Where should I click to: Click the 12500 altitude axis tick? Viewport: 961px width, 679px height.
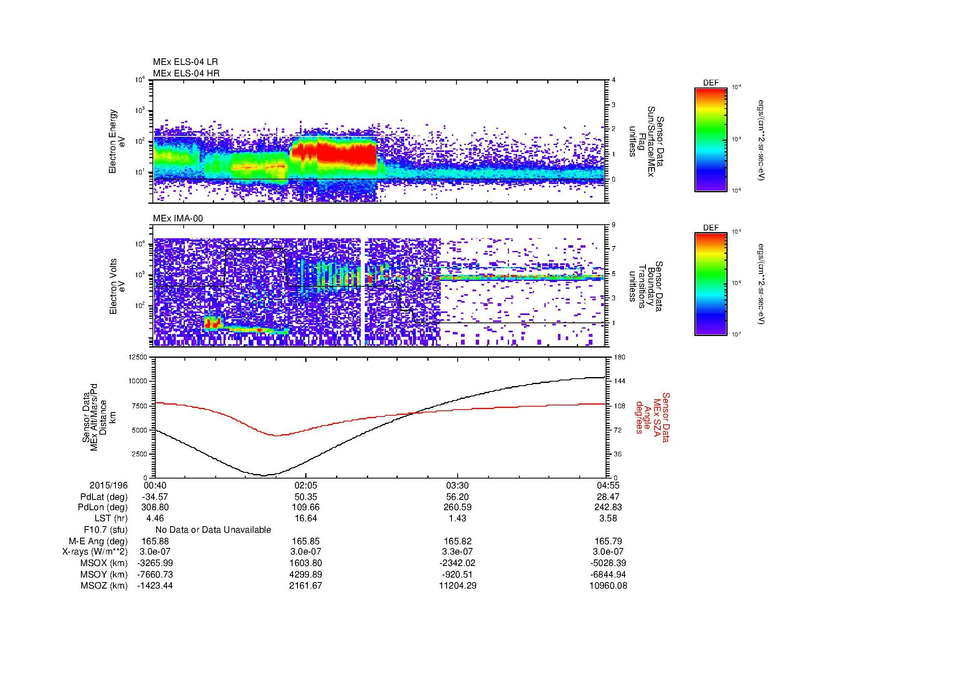(x=138, y=357)
